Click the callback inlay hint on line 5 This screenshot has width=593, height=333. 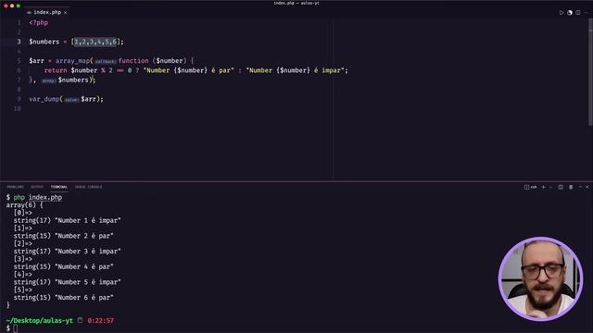tap(105, 61)
